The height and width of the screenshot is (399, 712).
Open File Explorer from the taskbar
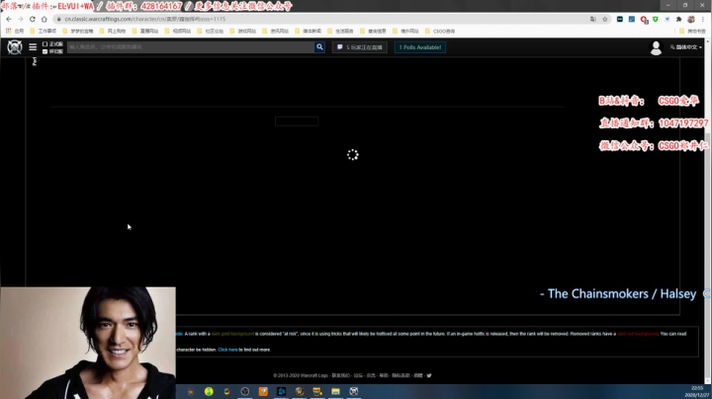[335, 391]
